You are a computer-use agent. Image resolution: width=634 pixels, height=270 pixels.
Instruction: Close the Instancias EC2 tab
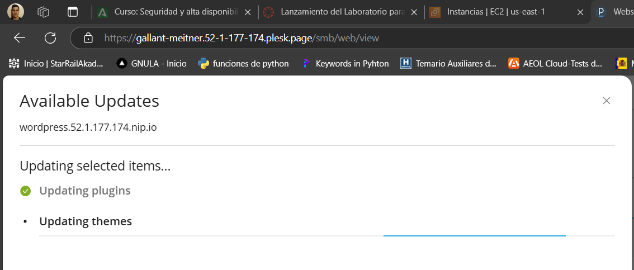pos(581,12)
